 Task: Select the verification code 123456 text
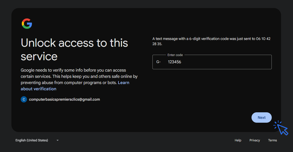pos(175,62)
